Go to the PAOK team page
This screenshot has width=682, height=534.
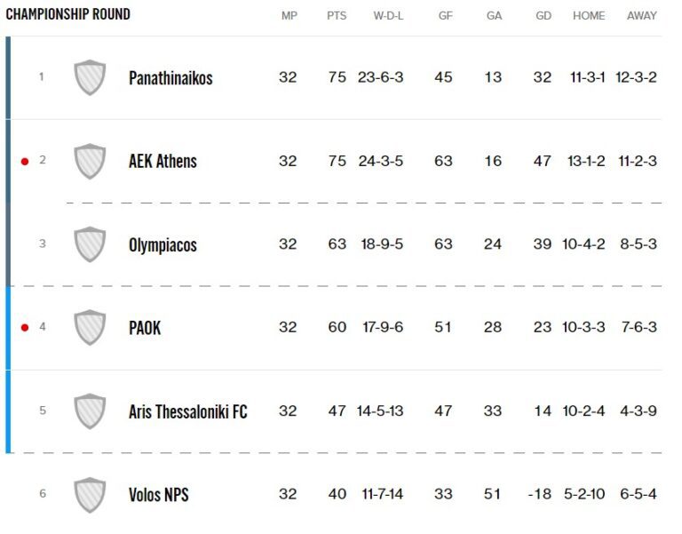click(145, 328)
